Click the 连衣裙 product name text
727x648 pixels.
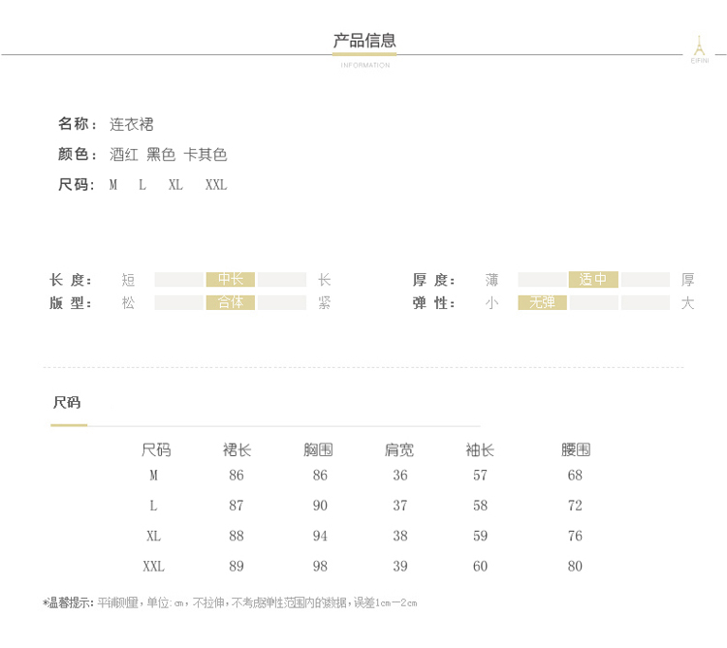pyautogui.click(x=132, y=125)
